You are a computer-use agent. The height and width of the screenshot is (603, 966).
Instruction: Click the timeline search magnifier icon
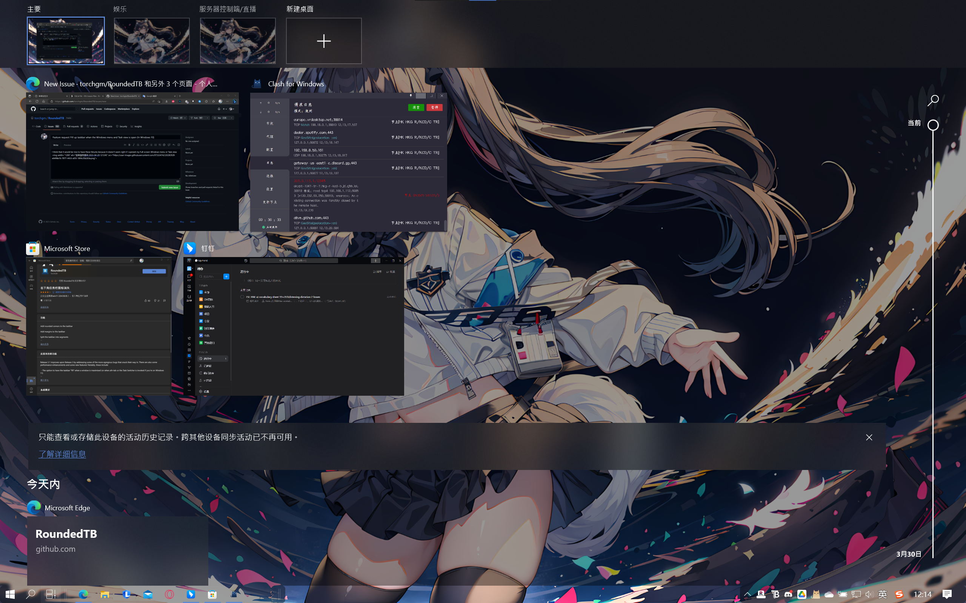point(933,101)
